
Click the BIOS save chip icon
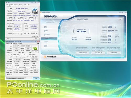tap(30, 53)
